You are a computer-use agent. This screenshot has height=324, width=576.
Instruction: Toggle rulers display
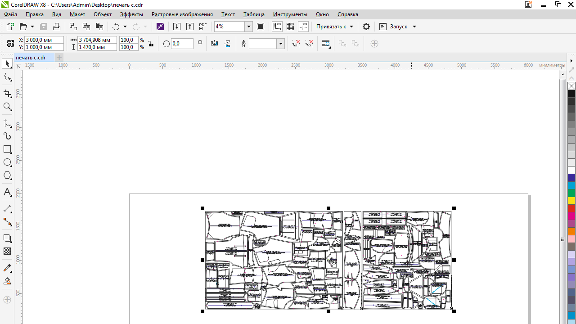coord(277,27)
